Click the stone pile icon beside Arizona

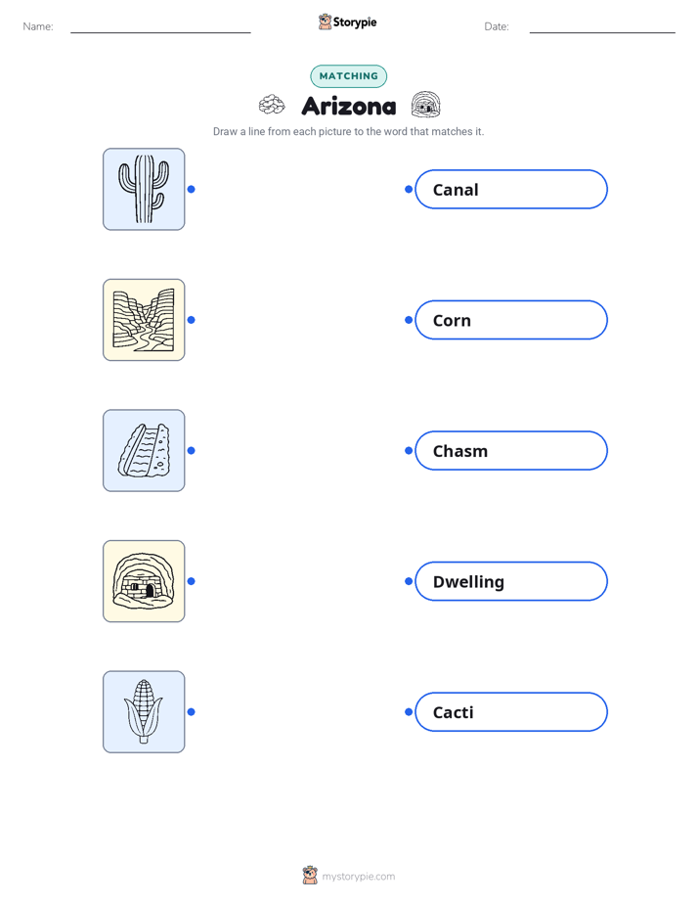[x=272, y=105]
